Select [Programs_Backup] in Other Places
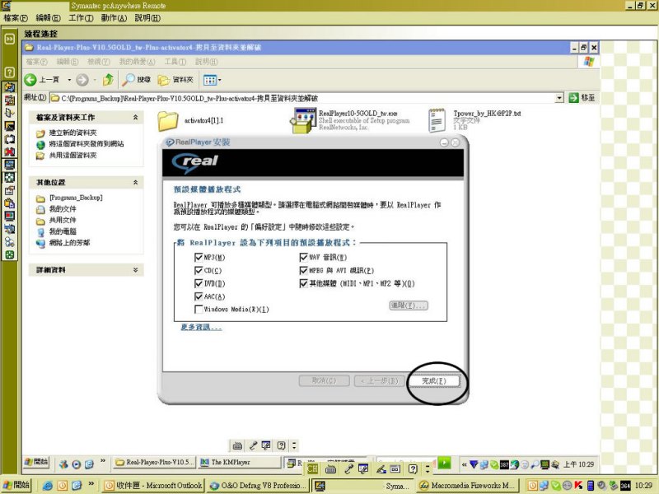659x494 pixels. point(76,198)
